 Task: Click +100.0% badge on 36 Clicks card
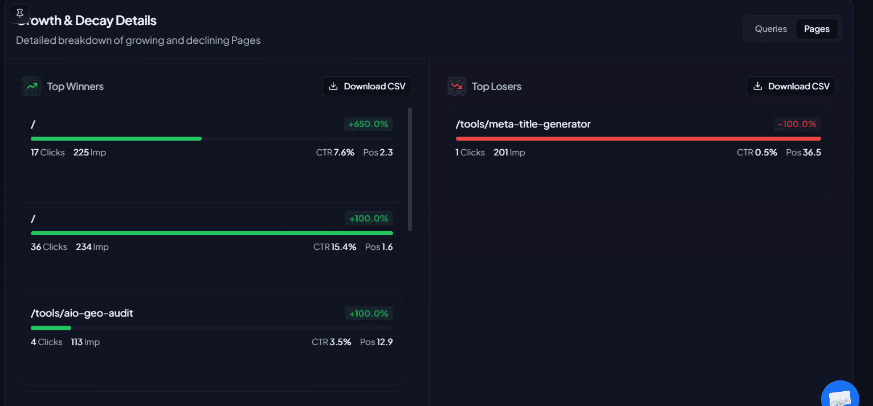coord(369,219)
